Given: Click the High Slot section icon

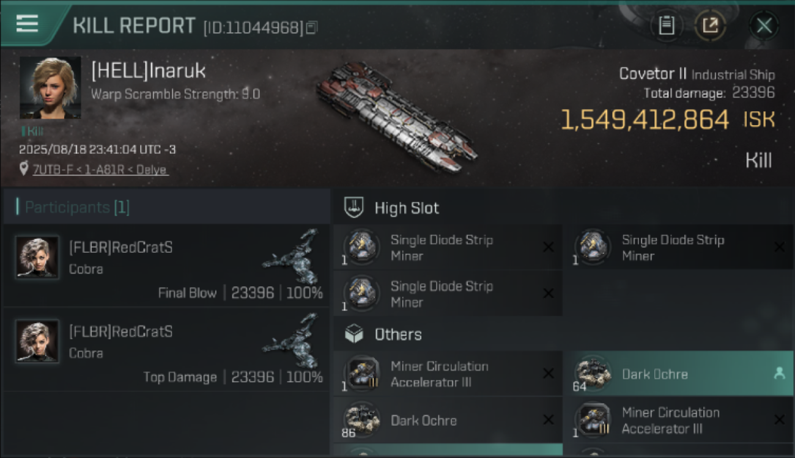Looking at the screenshot, I should click(355, 208).
